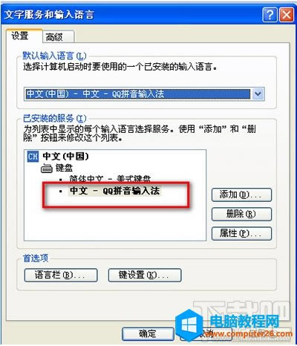Select 简体中文 - 美式键盘 list item
Viewport: 297px width, 346px height.
tap(110, 179)
